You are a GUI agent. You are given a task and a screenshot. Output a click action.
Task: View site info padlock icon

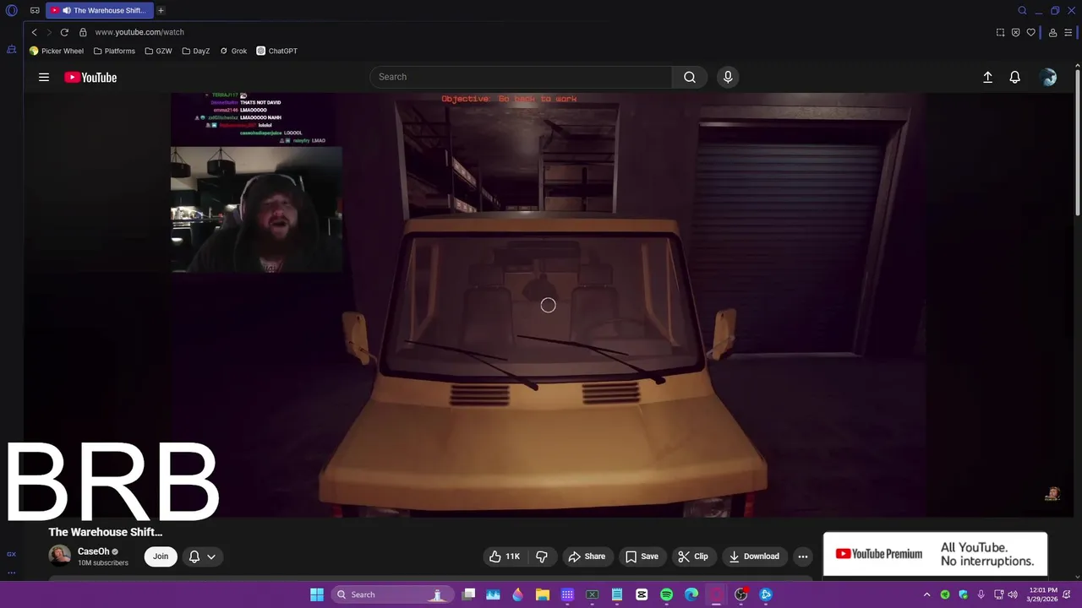[83, 32]
